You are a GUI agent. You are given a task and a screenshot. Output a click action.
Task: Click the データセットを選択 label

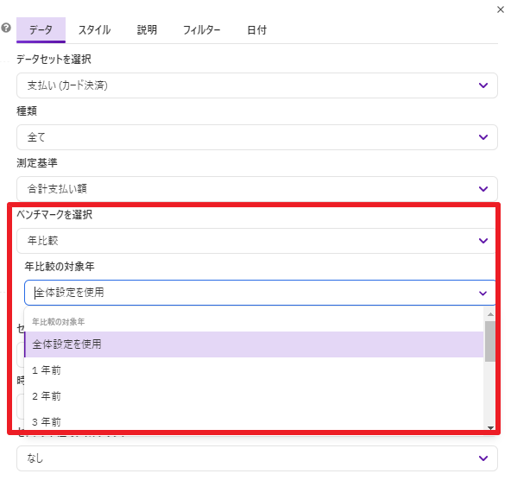54,60
